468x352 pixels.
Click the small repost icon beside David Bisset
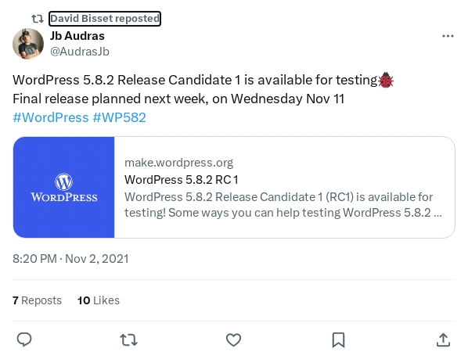38,19
